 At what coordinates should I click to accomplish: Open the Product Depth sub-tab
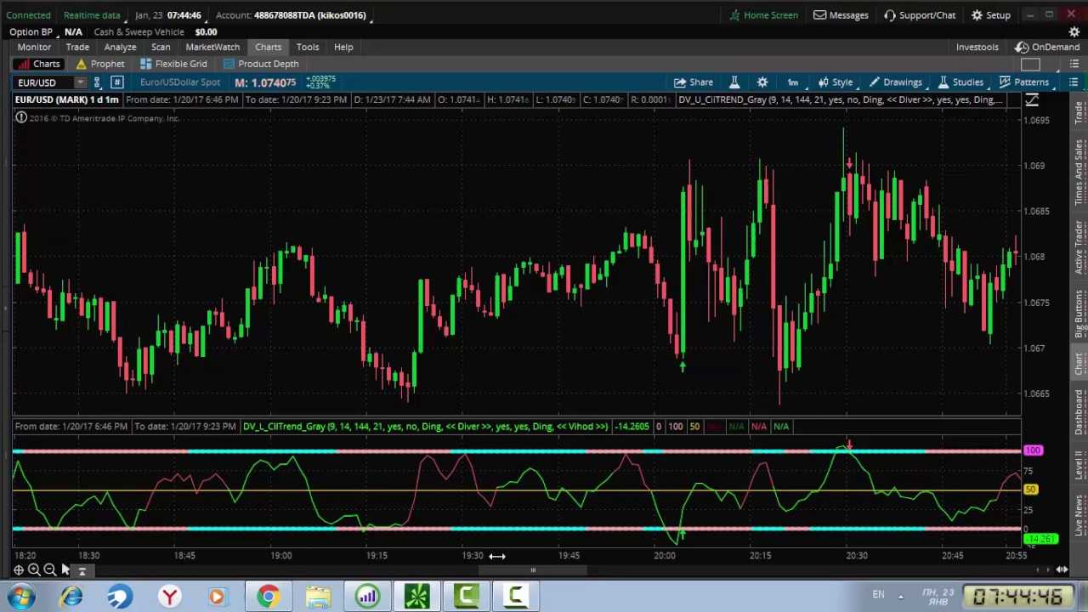click(261, 64)
